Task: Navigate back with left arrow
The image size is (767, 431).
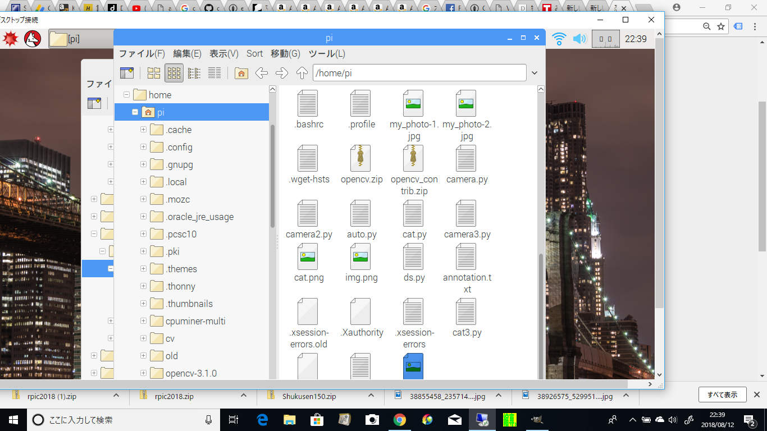Action: point(261,73)
